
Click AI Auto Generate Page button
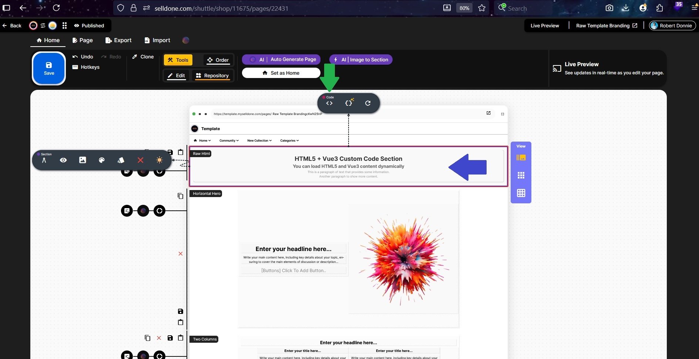coord(281,60)
